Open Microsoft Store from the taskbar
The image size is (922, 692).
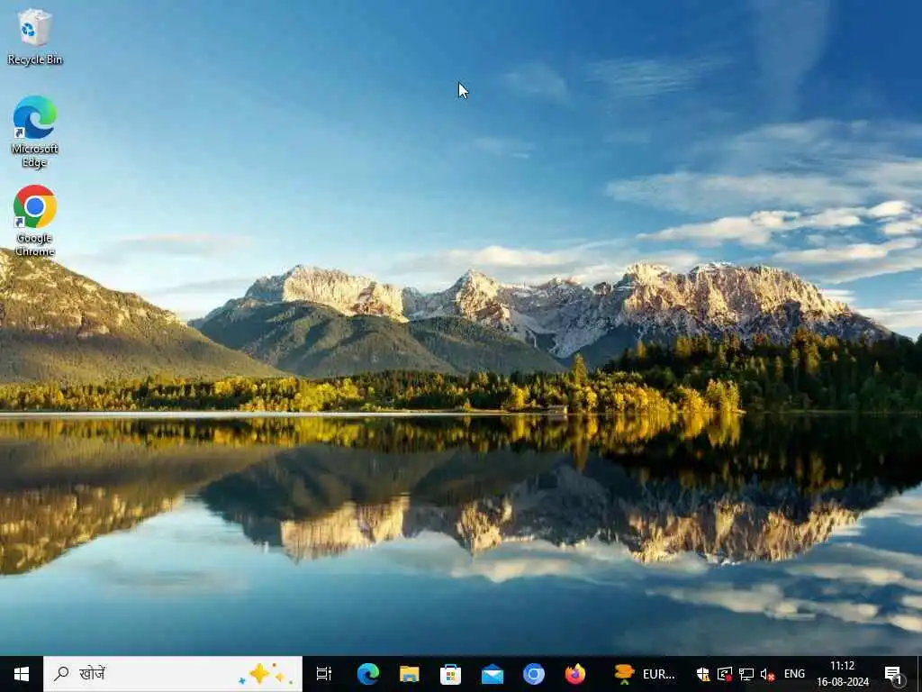[x=450, y=674]
